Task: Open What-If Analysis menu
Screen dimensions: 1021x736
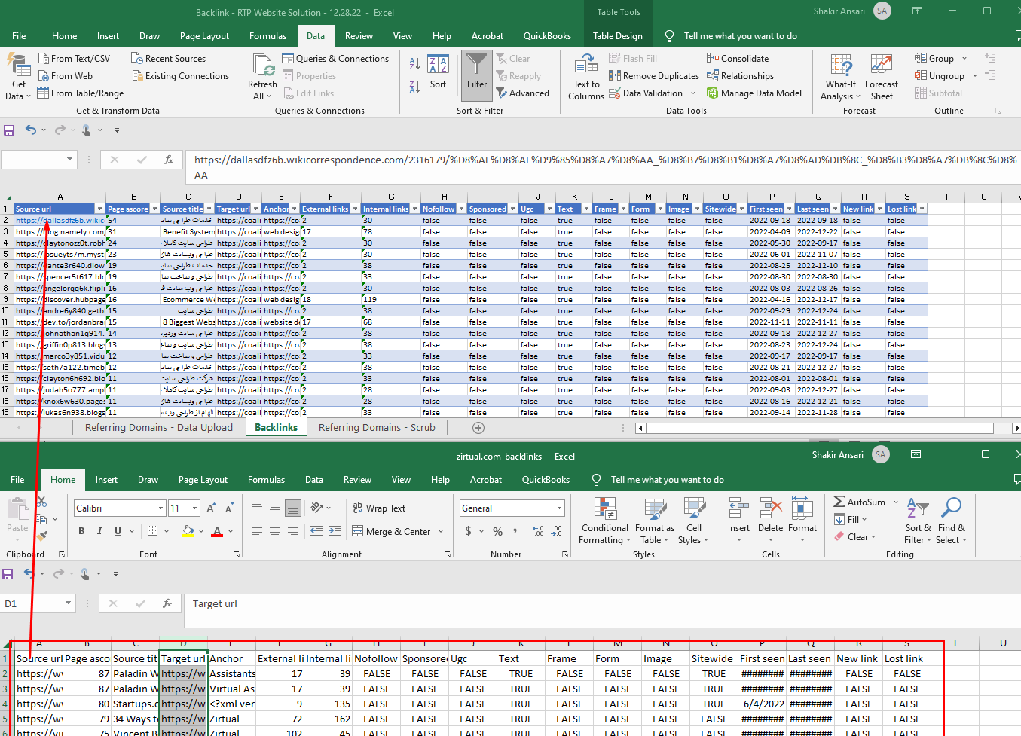Action: tap(841, 77)
